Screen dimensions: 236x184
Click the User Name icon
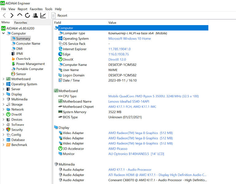point(60,70)
